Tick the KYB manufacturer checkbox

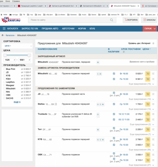pos(4,75)
